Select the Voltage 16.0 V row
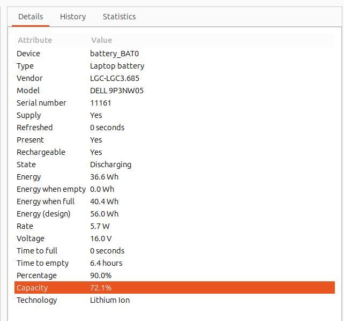This screenshot has height=321, width=344. pyautogui.click(x=175, y=238)
